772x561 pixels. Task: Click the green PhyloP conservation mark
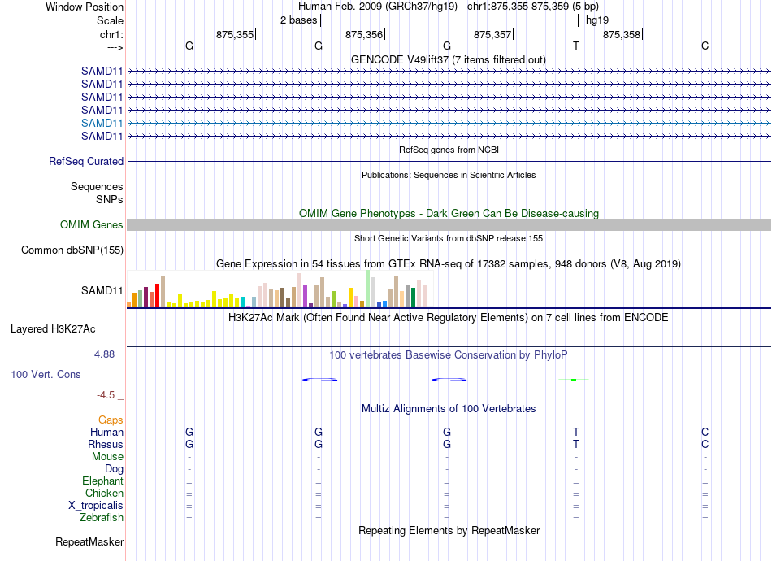(x=574, y=380)
